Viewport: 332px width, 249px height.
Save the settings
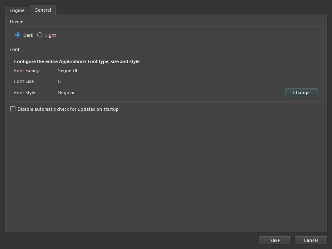coord(275,240)
